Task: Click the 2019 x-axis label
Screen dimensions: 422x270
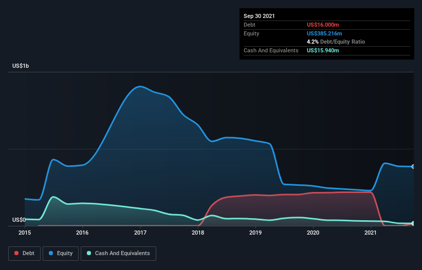Action: 255,233
